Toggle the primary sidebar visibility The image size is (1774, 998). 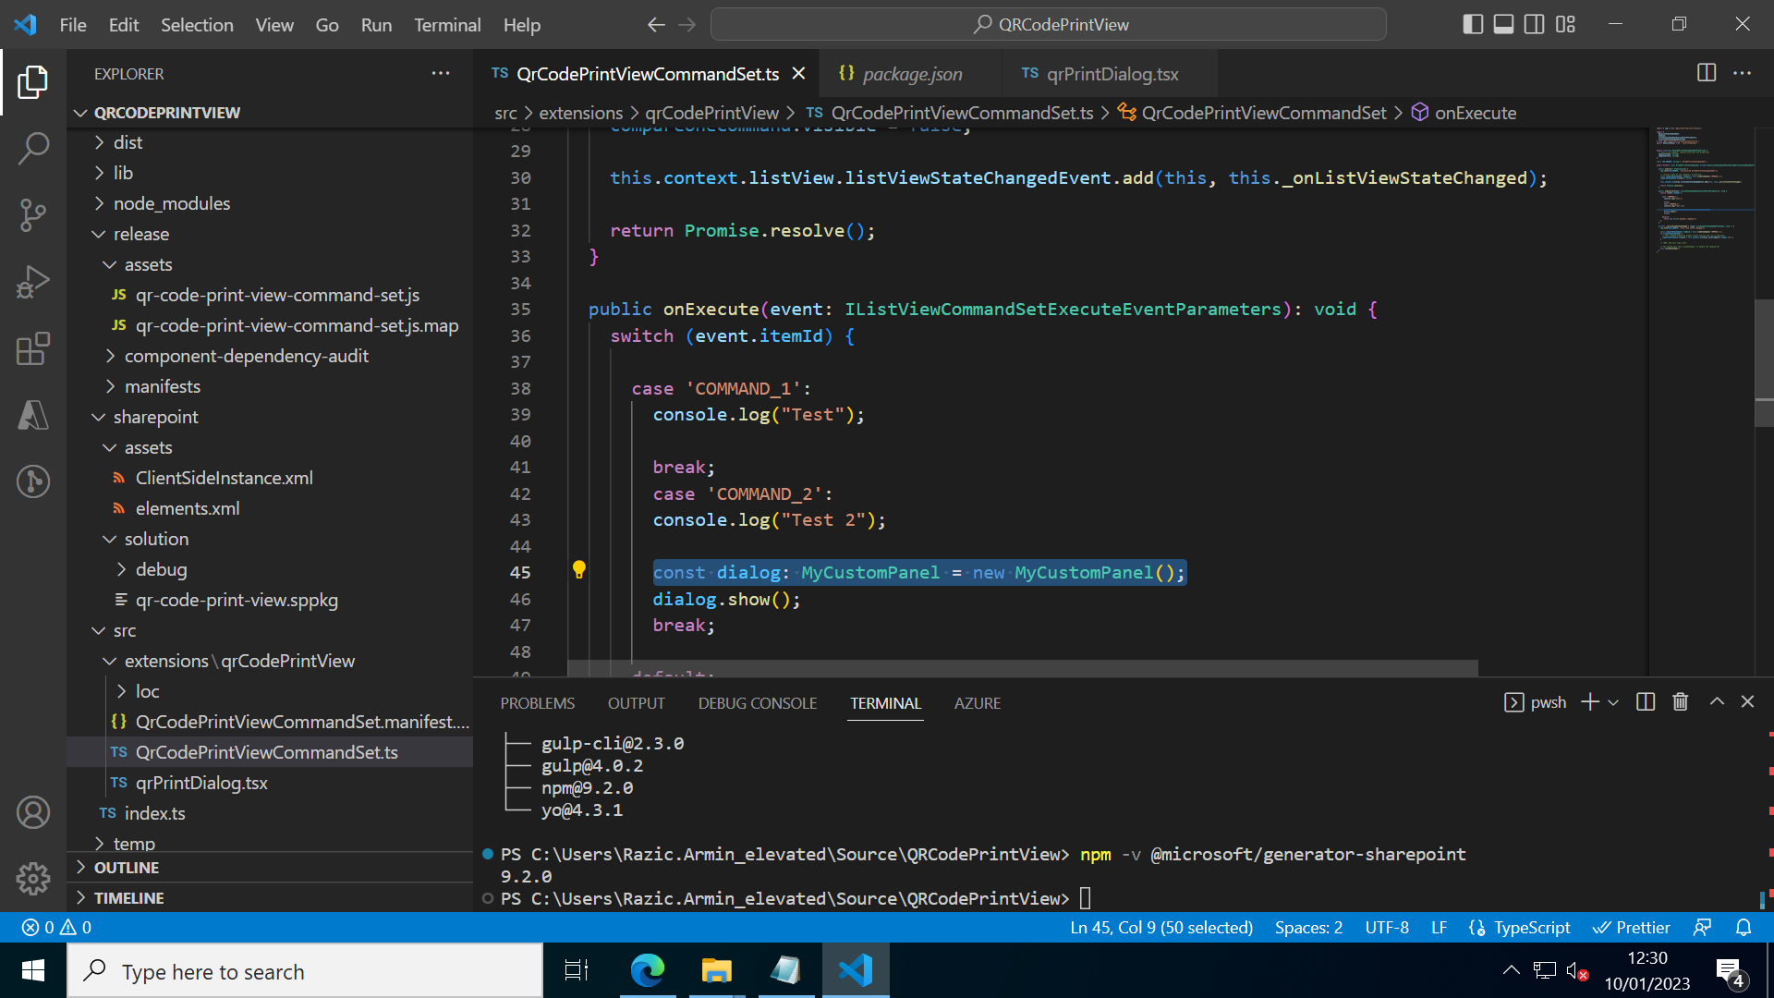tap(1472, 24)
